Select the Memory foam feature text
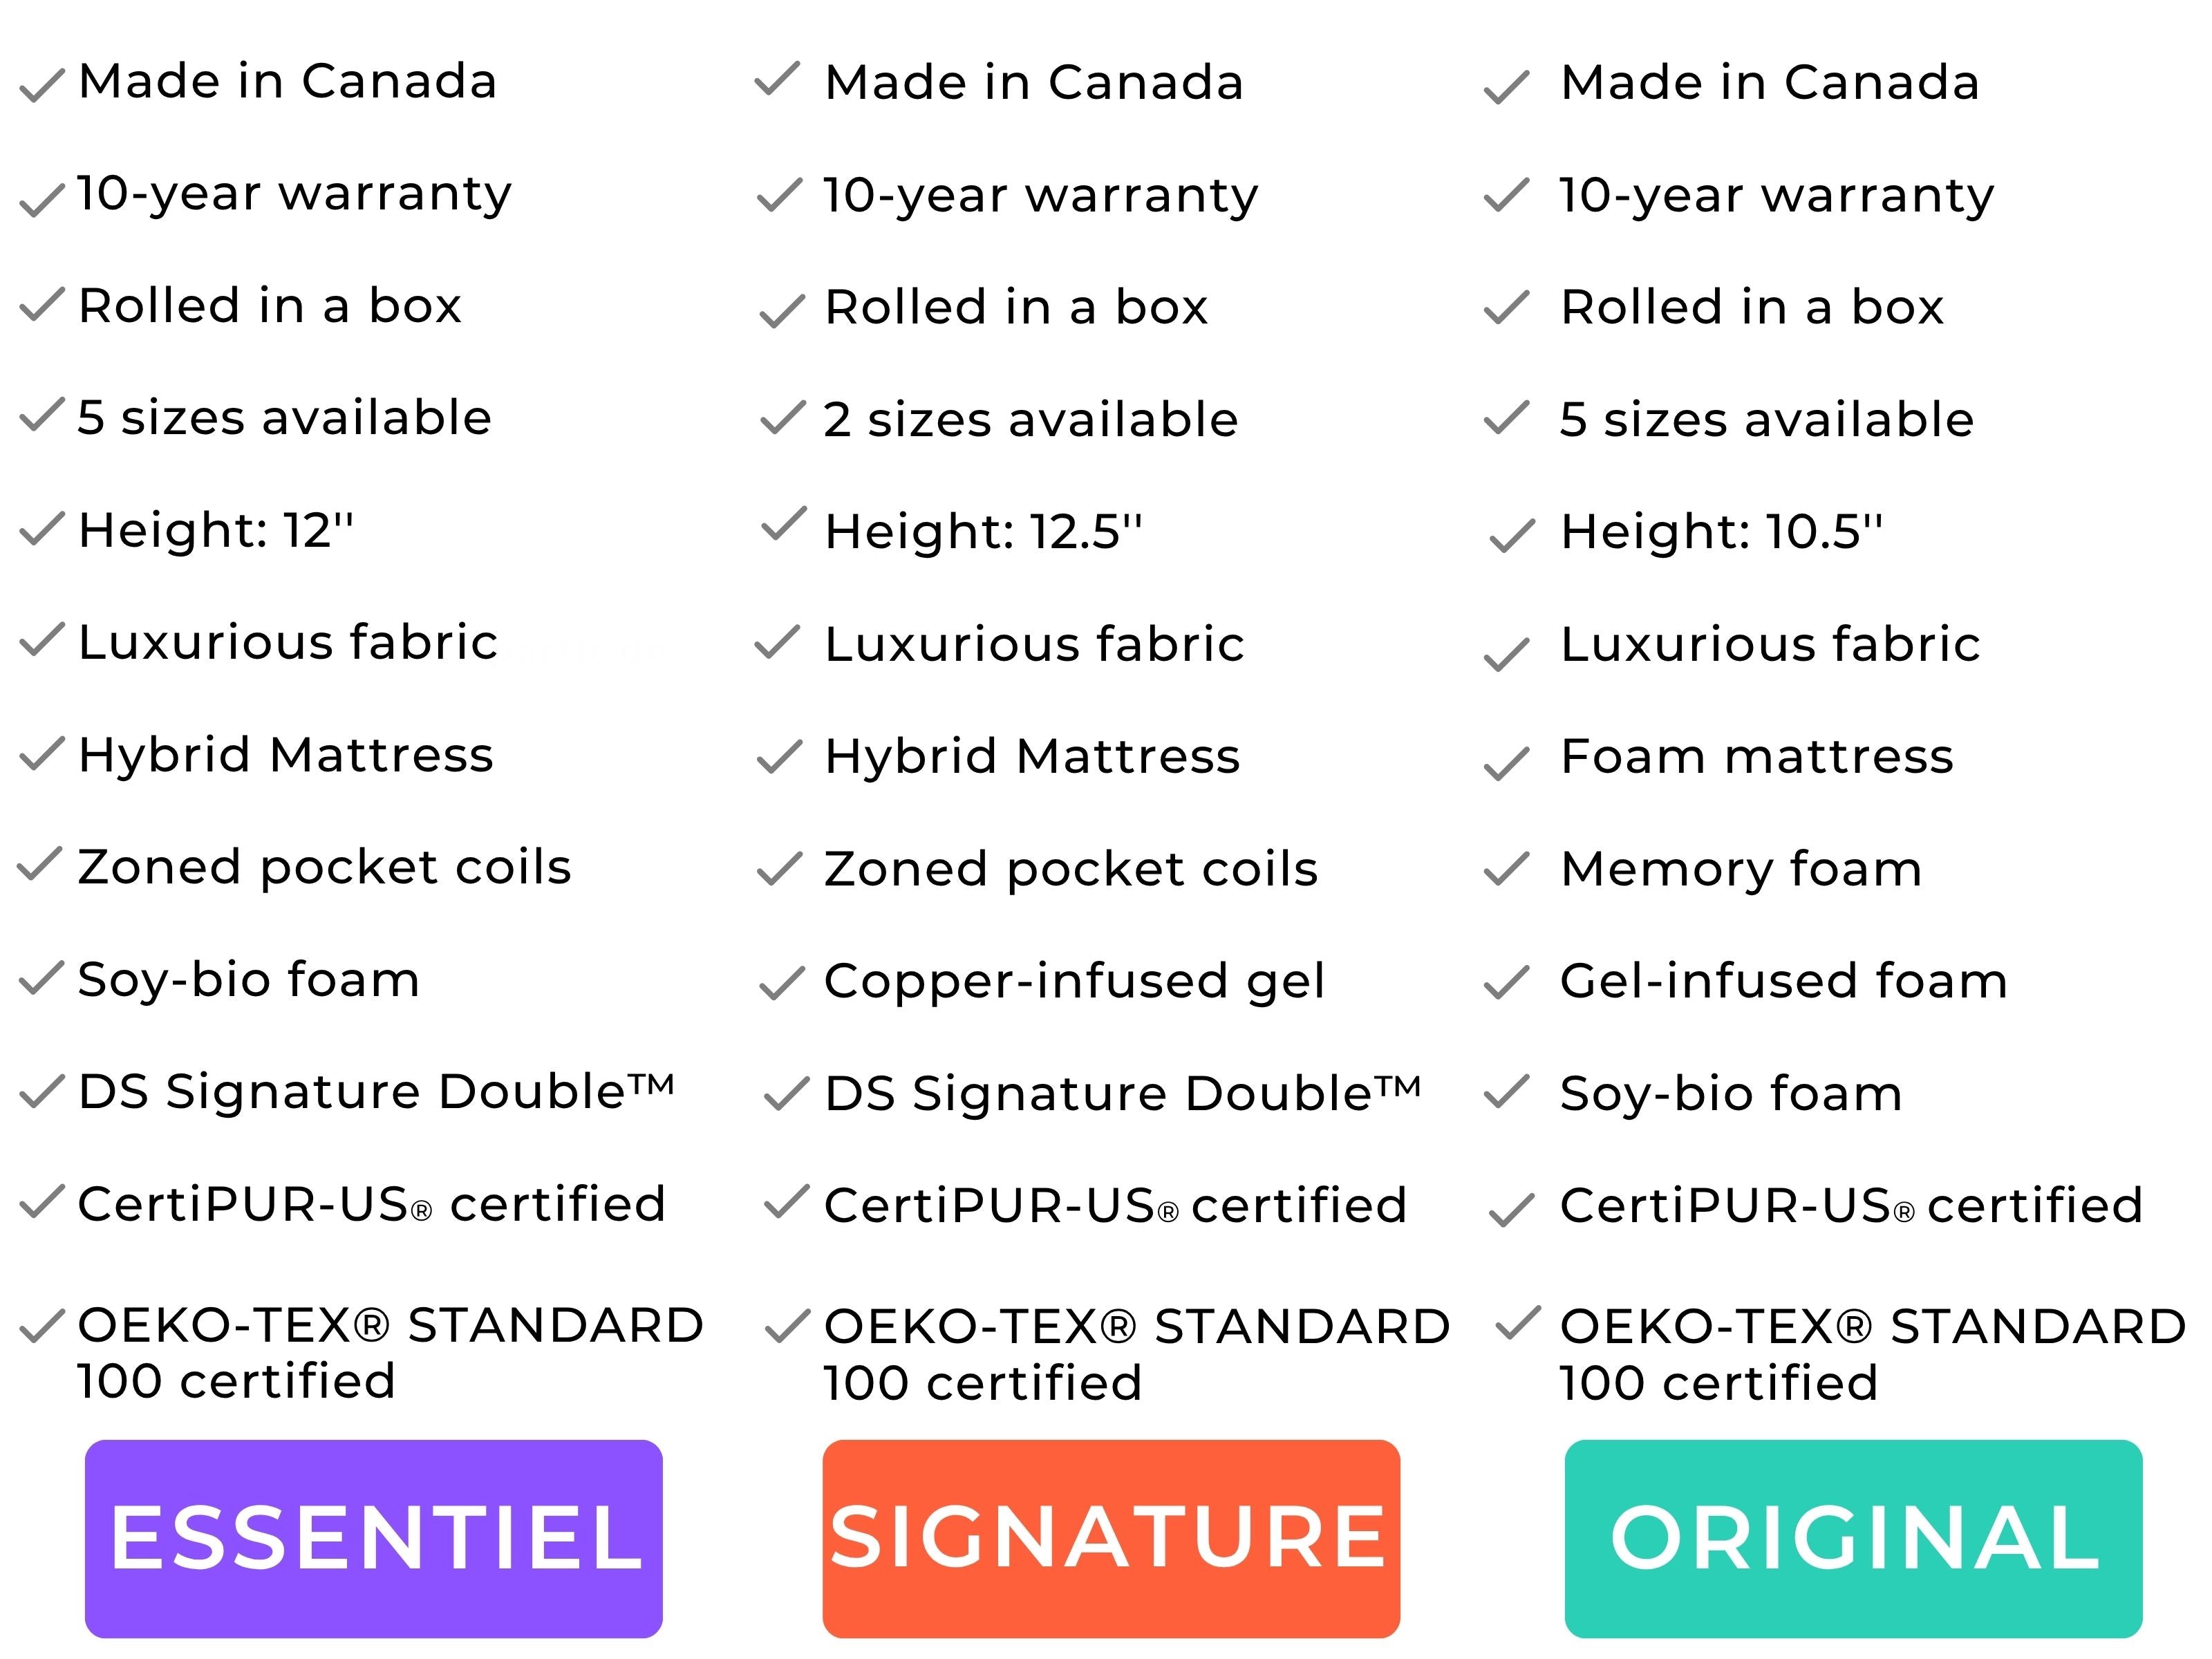The height and width of the screenshot is (1659, 2212). [1741, 869]
